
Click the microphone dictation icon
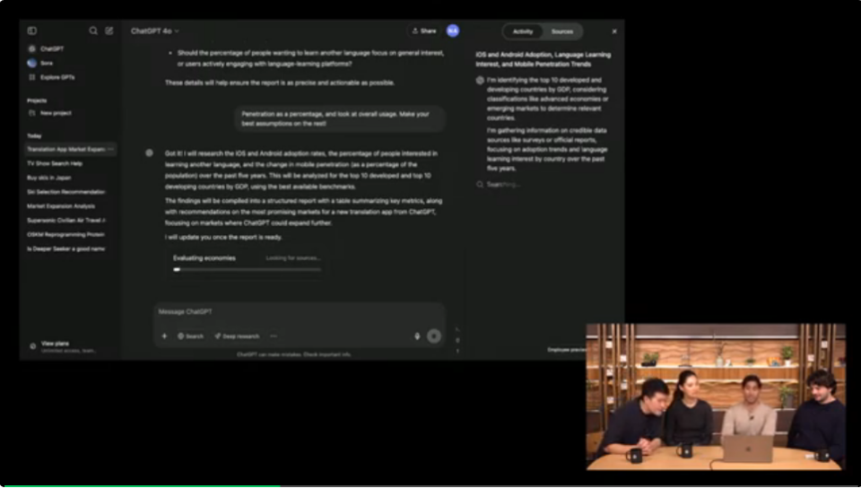tap(417, 335)
